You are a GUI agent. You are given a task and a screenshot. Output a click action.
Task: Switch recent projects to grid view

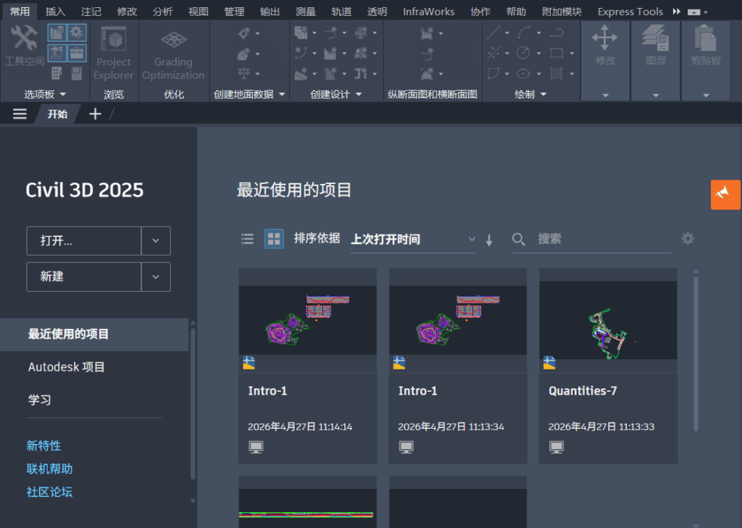point(274,238)
